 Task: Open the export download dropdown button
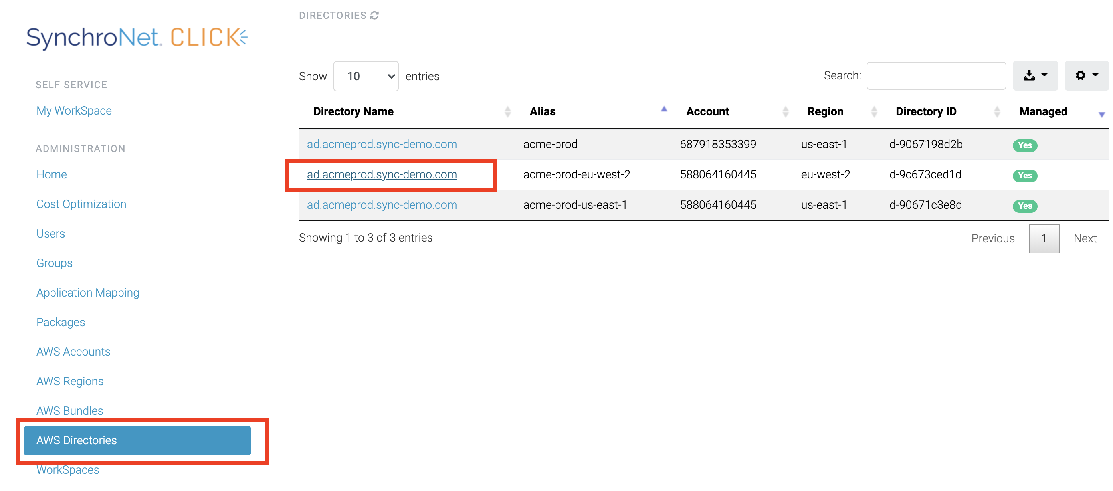pos(1035,75)
